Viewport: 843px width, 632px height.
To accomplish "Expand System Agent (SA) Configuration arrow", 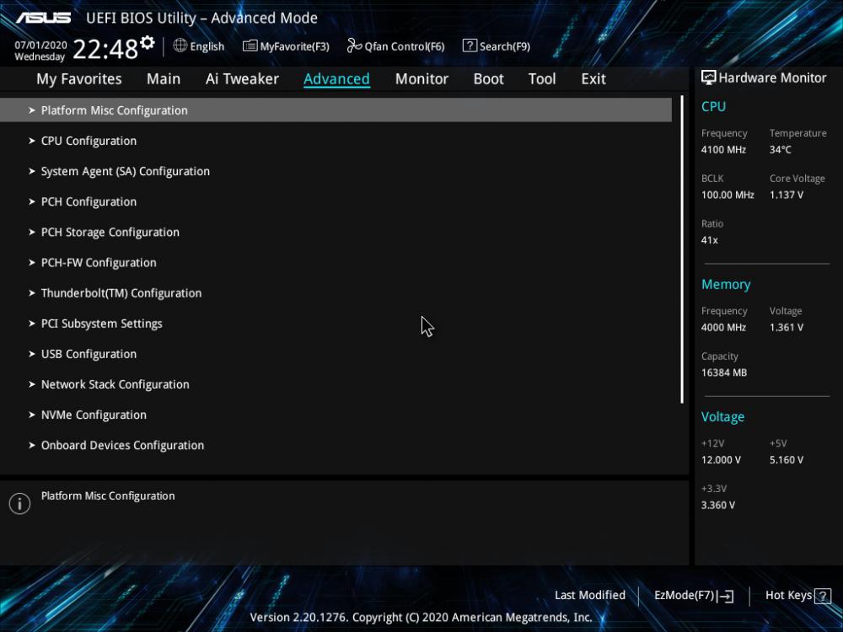I will coord(32,171).
